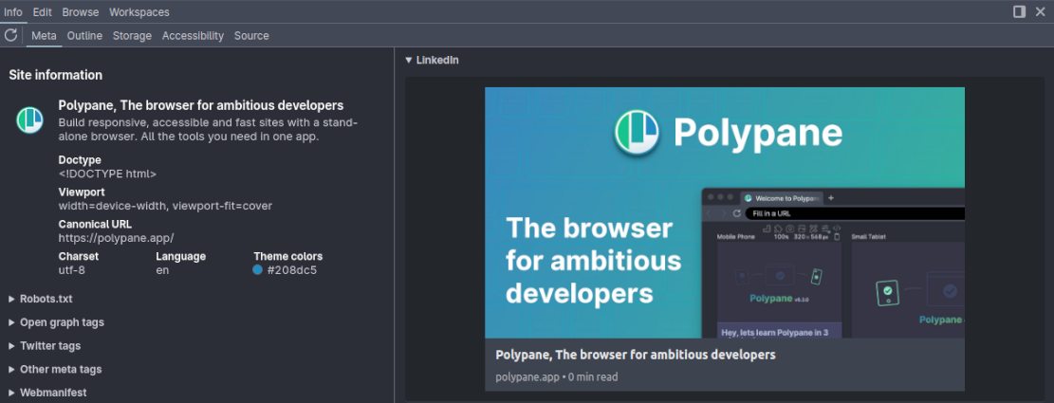Click the LinkedIn preview image
1054x403 pixels.
(x=725, y=212)
